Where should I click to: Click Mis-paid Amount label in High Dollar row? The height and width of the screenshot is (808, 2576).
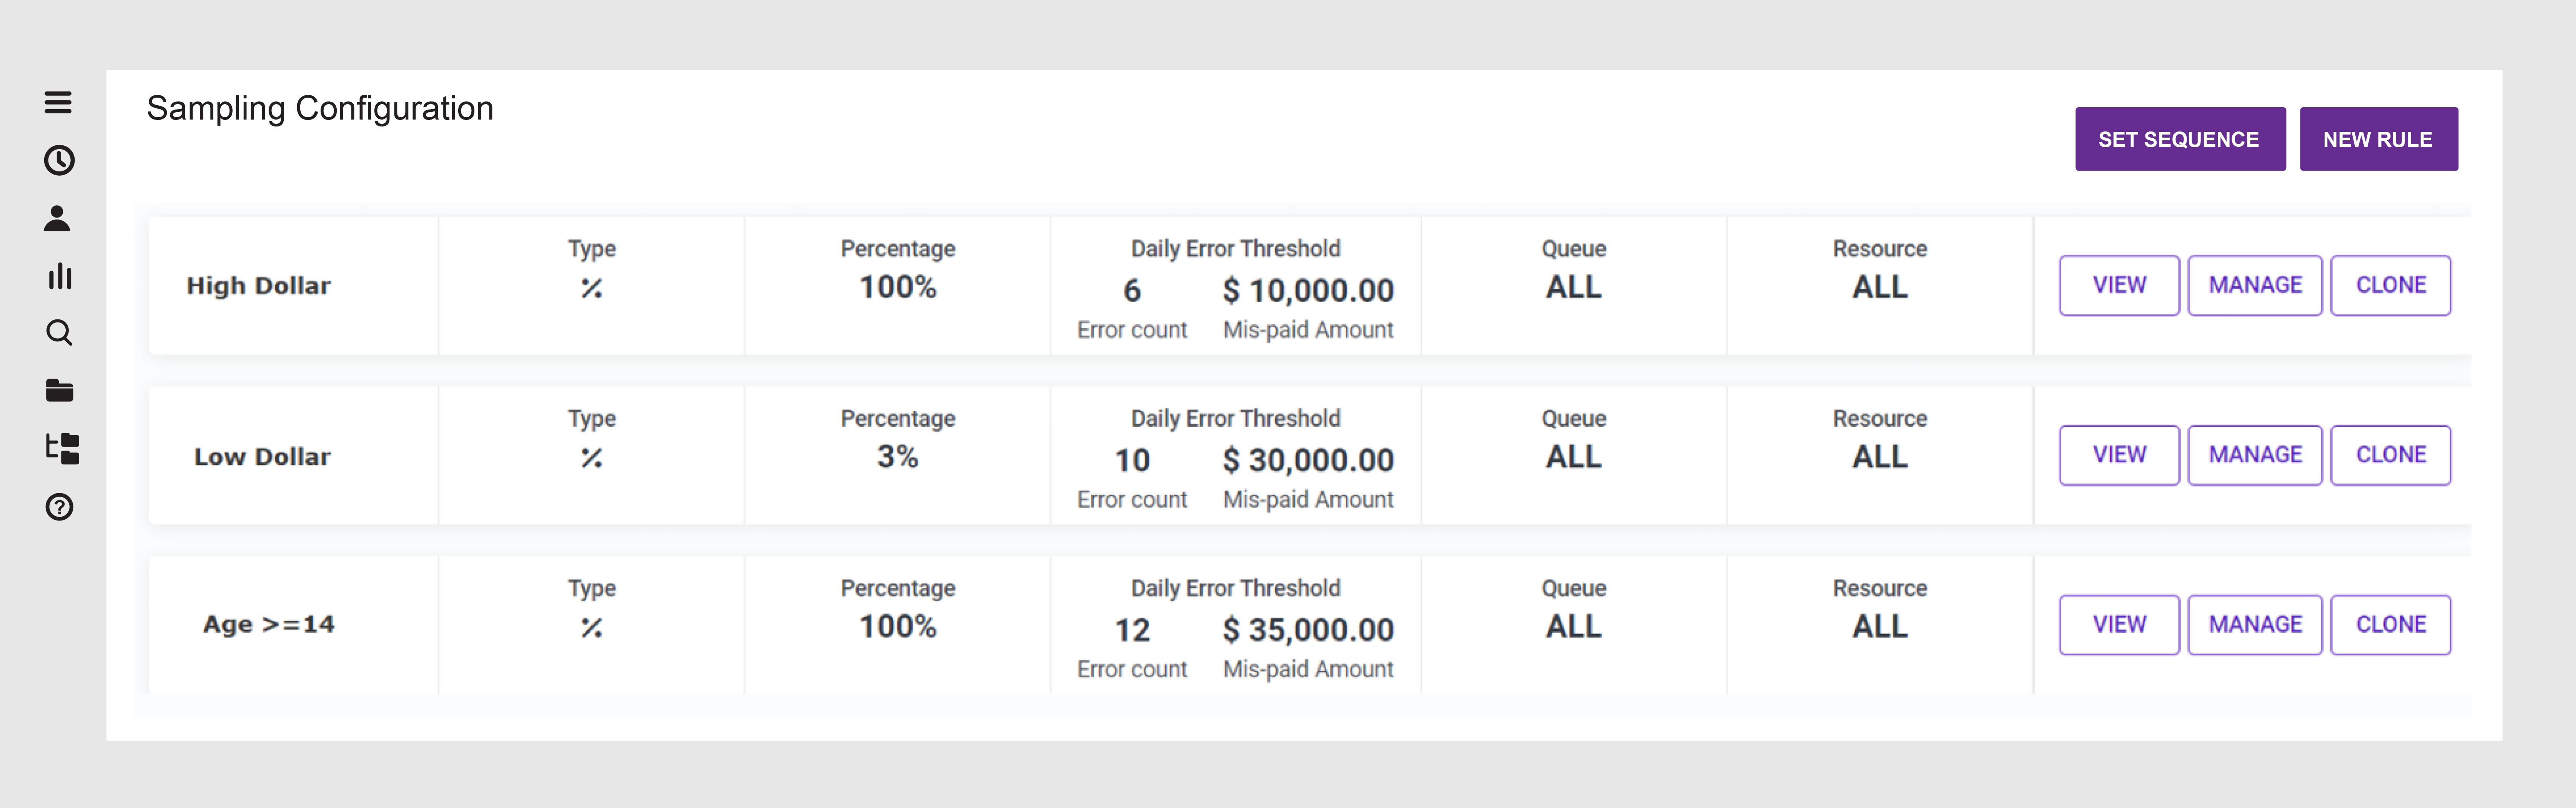1308,330
